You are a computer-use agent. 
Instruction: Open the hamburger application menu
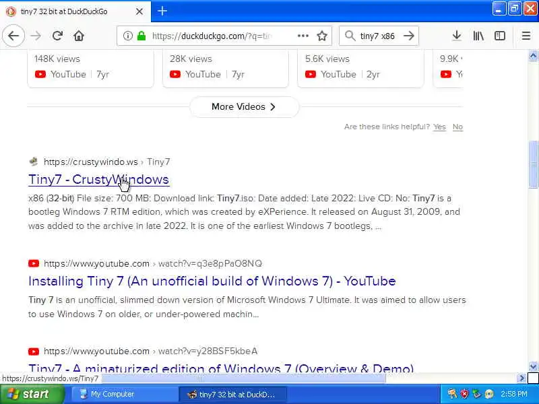point(526,36)
